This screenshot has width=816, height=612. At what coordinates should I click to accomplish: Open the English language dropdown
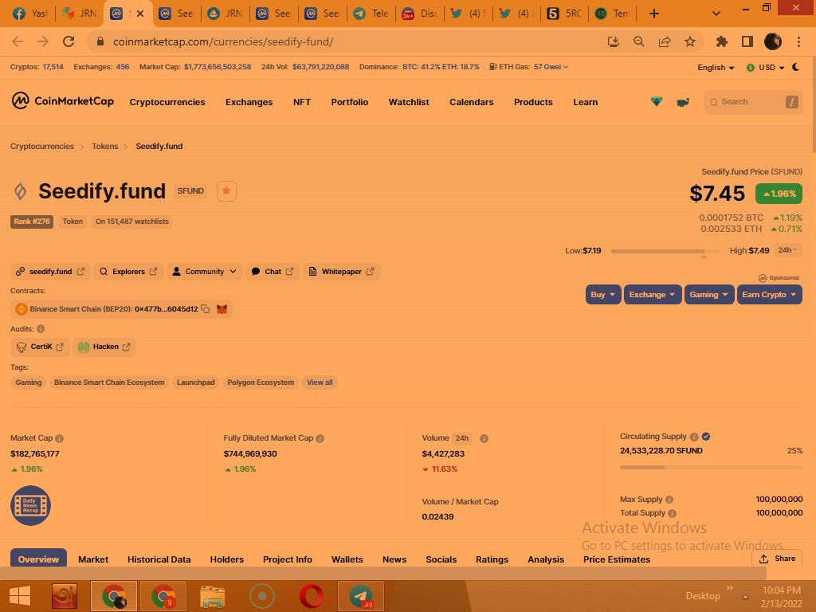pyautogui.click(x=716, y=68)
